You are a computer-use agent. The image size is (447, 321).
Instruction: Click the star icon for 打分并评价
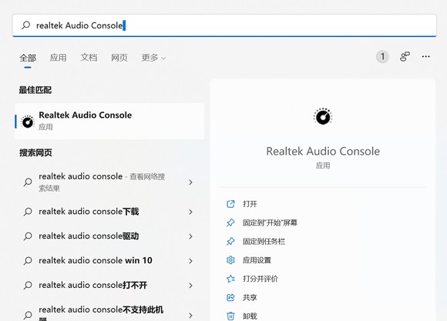tap(230, 279)
